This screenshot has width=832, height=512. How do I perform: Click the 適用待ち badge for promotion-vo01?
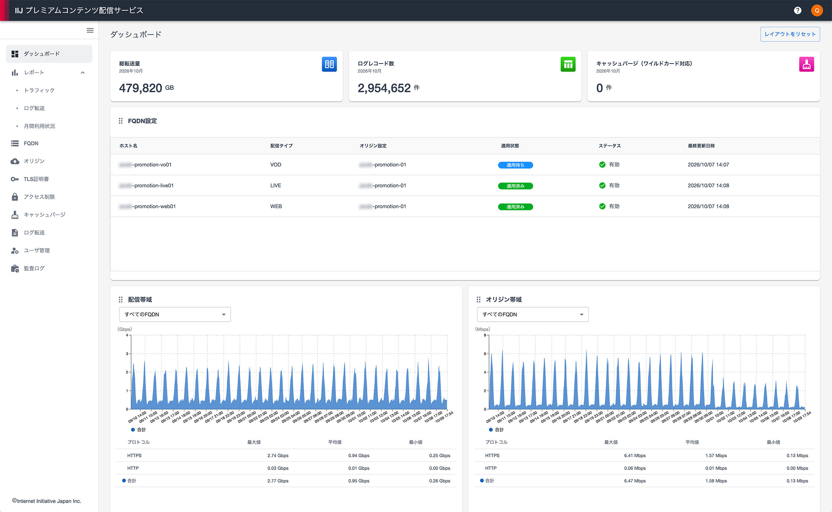(x=515, y=165)
